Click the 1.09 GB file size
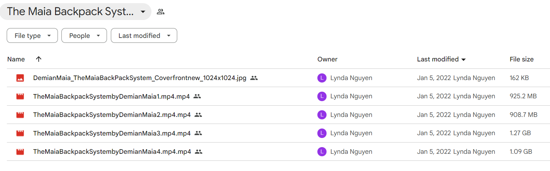550x171 pixels. coord(521,152)
